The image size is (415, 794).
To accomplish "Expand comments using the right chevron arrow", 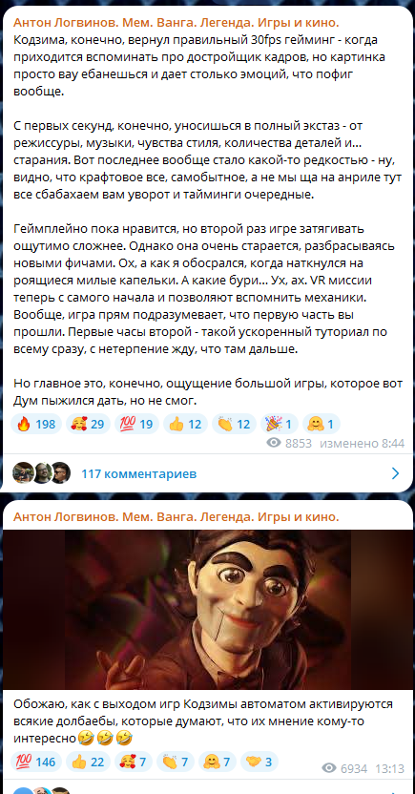I will [x=396, y=474].
